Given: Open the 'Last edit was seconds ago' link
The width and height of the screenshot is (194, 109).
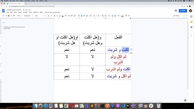Looking at the screenshot, I should (52, 12).
